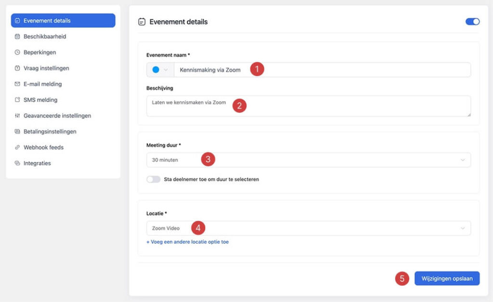Click the Beschijving text area
The height and width of the screenshot is (302, 493).
click(x=309, y=106)
